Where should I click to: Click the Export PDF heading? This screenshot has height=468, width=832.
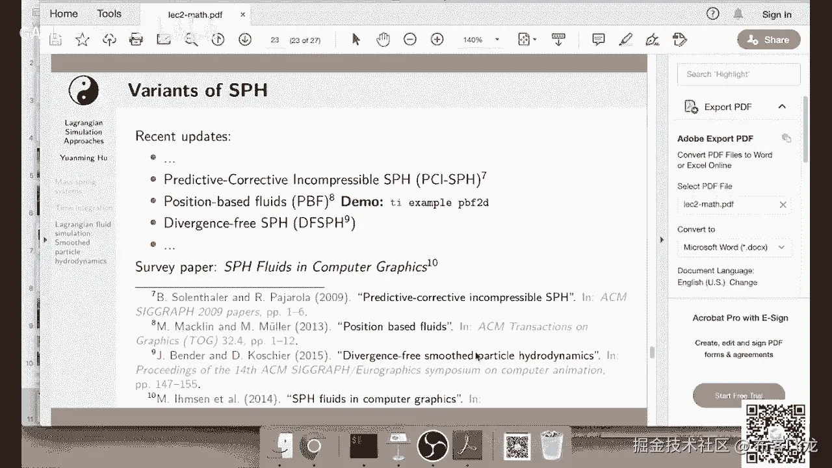pyautogui.click(x=728, y=107)
